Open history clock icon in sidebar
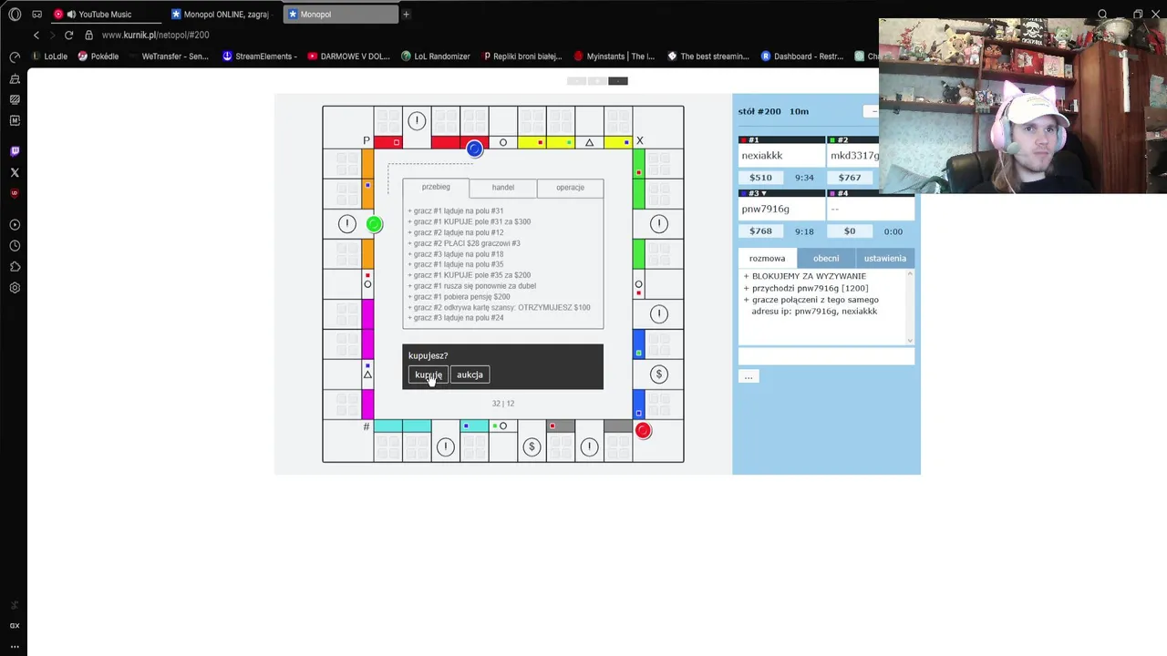The width and height of the screenshot is (1167, 656). pos(15,246)
